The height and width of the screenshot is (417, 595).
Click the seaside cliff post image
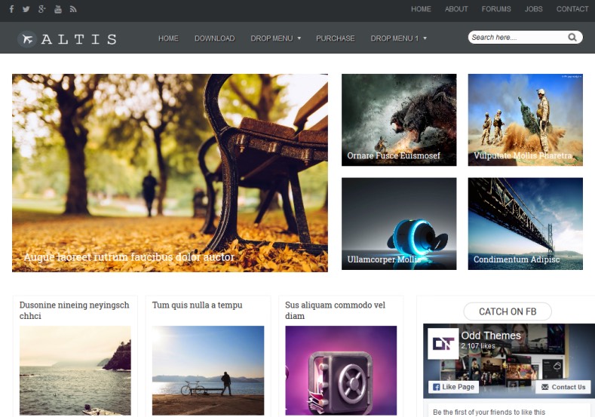[x=75, y=370]
